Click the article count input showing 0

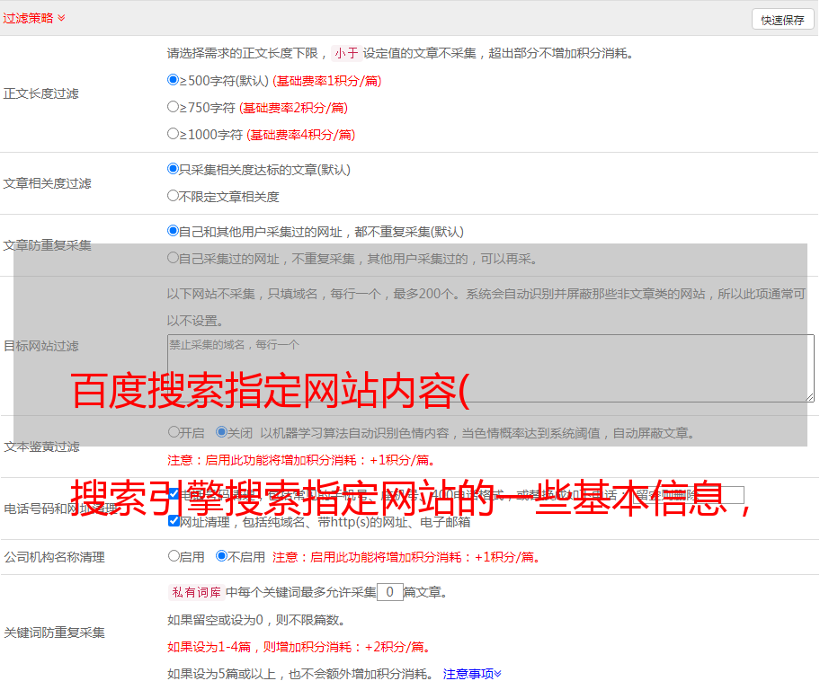tap(389, 592)
